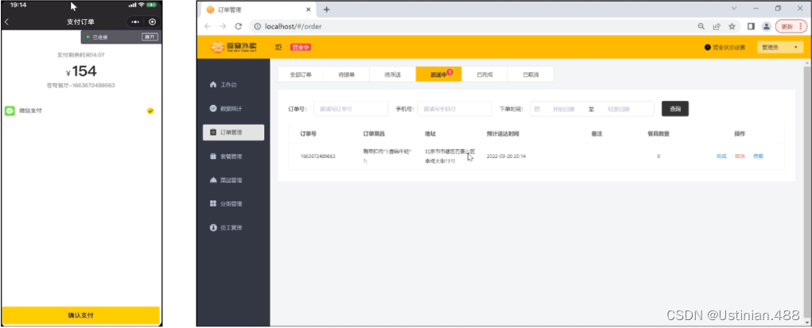This screenshot has height=328, width=812.
Task: Click the browser back arrow
Action: click(x=208, y=26)
